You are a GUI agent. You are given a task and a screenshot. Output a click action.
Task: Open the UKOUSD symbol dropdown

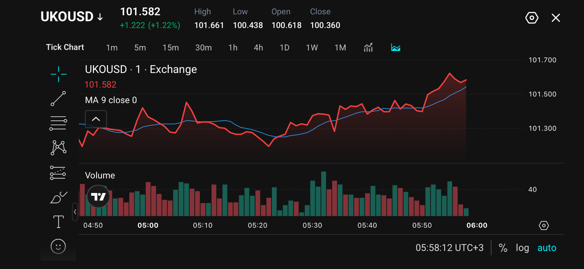[72, 17]
